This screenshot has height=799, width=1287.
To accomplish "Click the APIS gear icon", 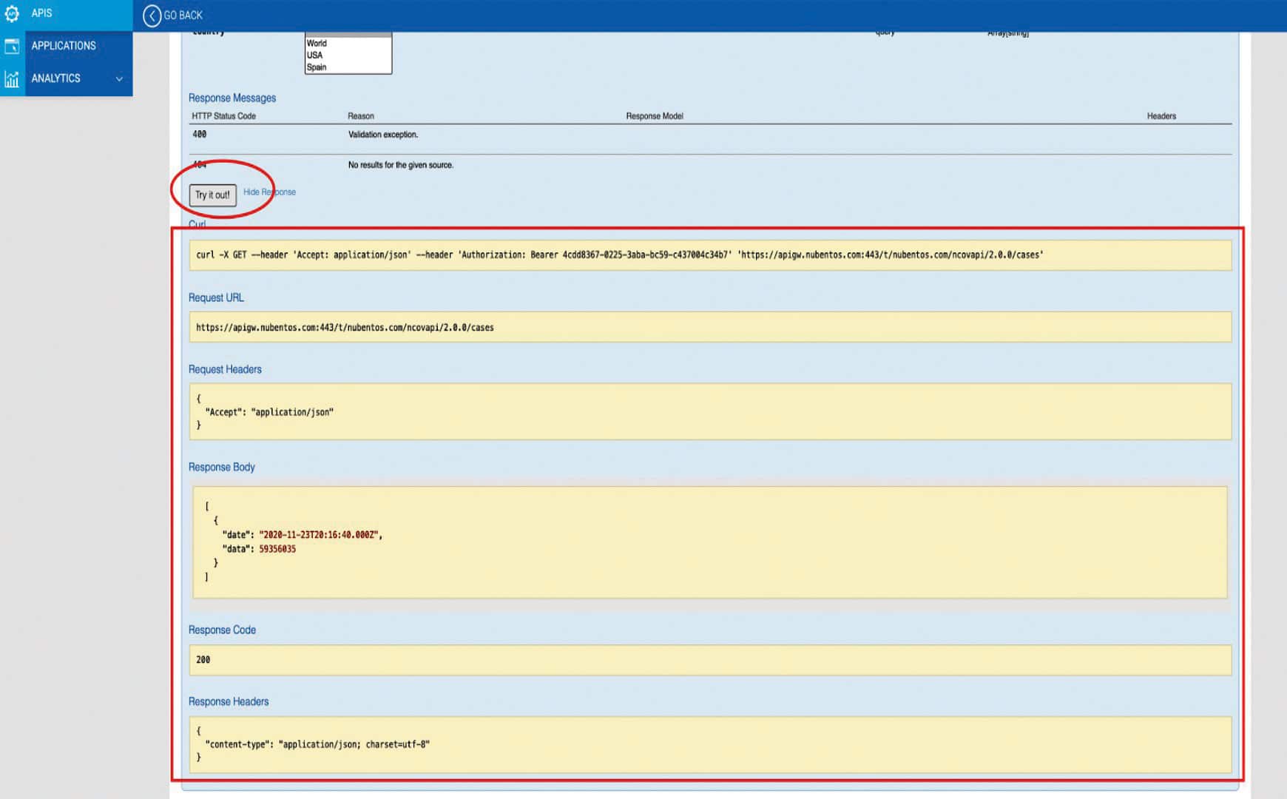I will (x=12, y=13).
